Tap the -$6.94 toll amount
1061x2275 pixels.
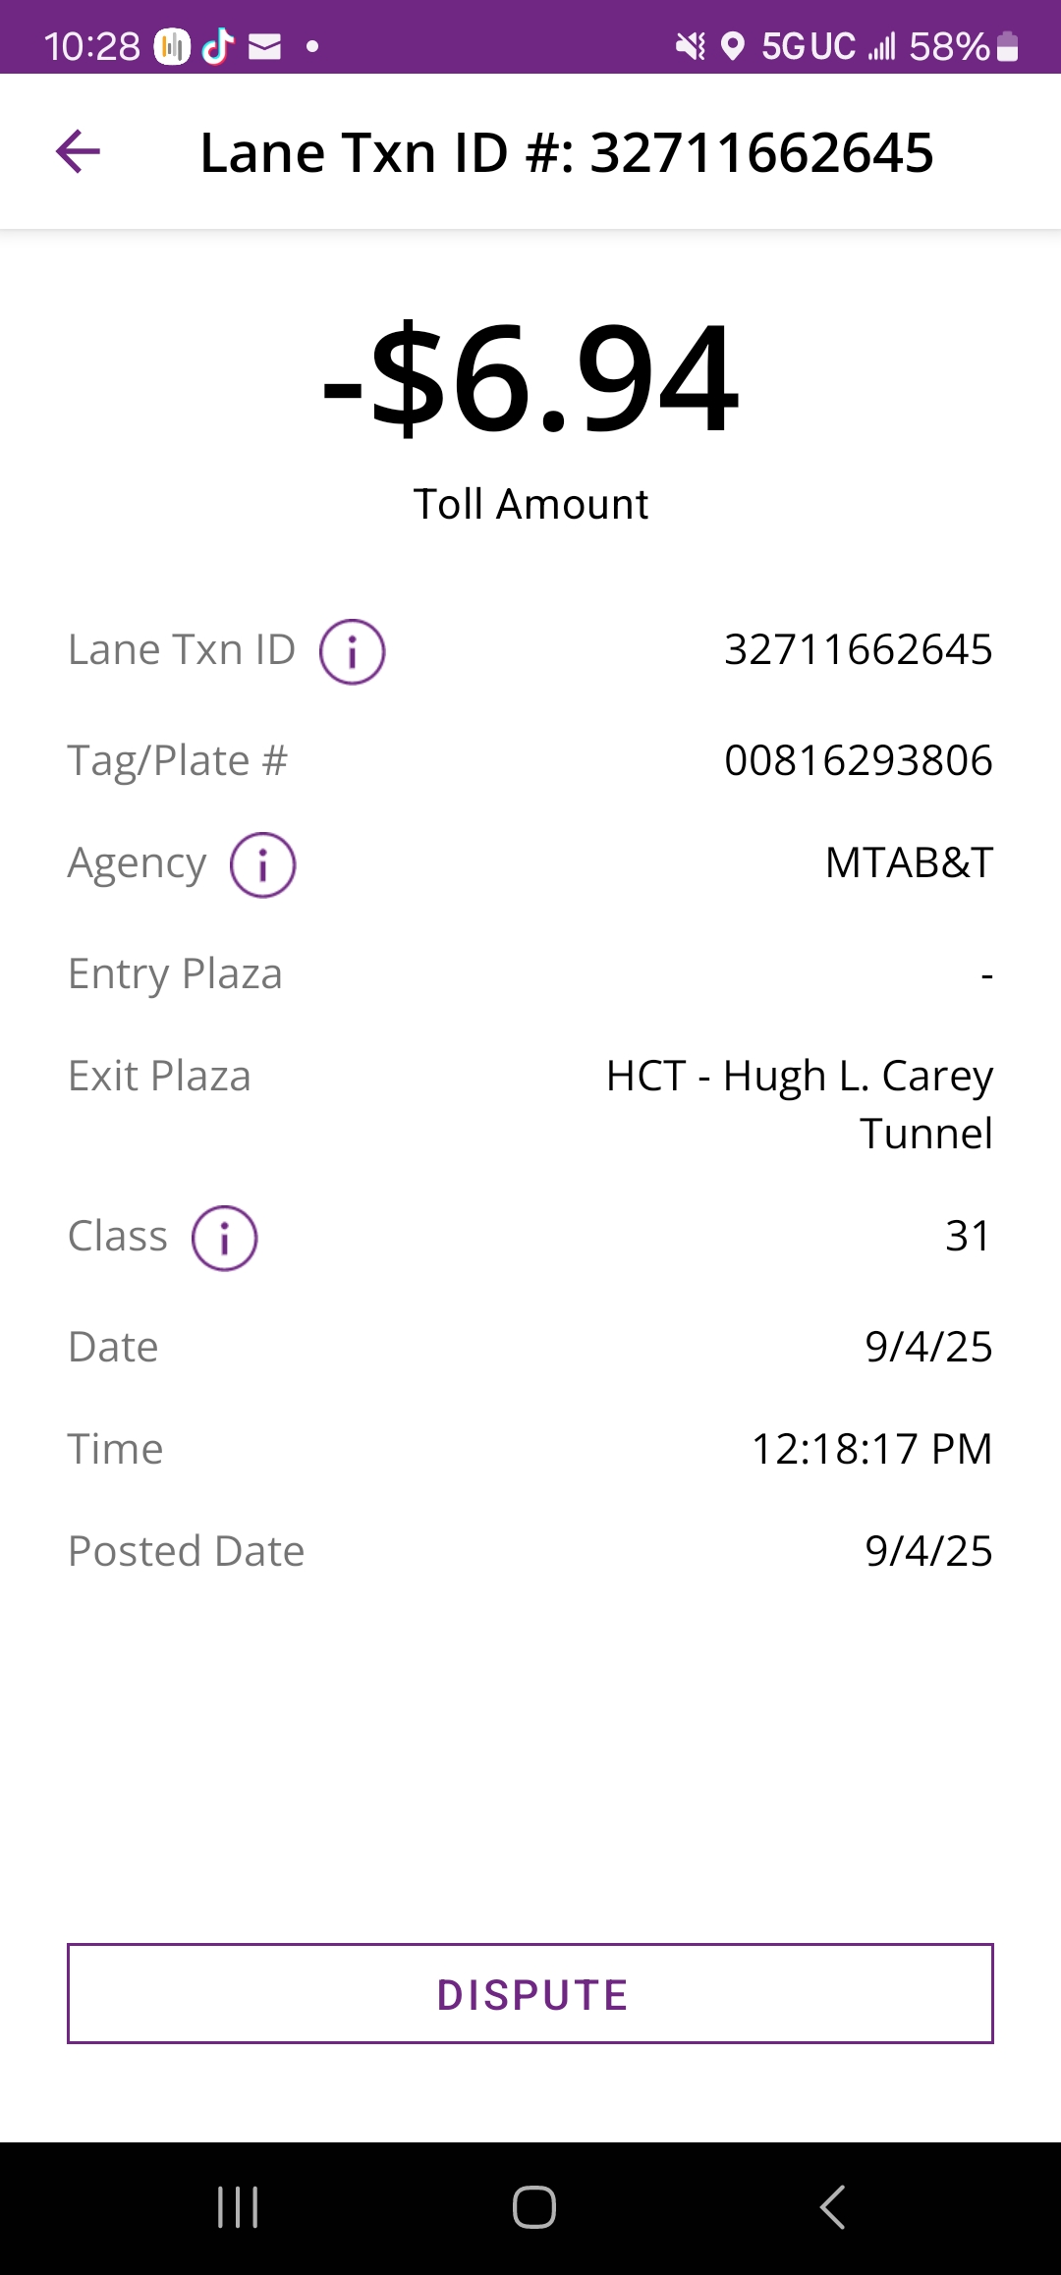point(530,379)
